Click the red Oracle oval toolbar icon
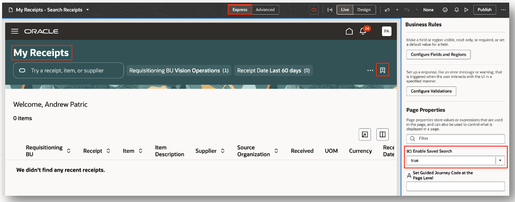 tap(314, 10)
